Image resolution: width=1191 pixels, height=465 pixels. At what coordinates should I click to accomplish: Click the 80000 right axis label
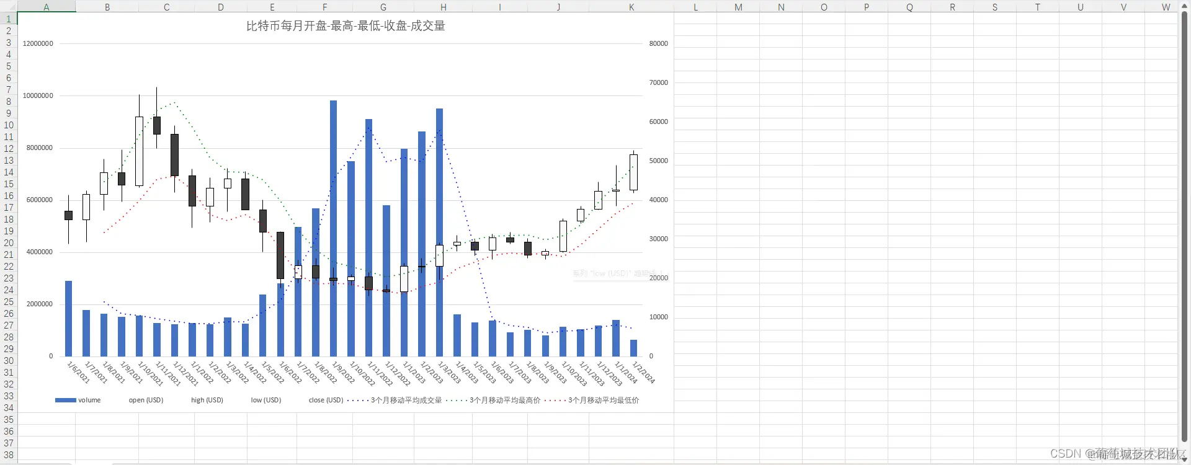659,43
